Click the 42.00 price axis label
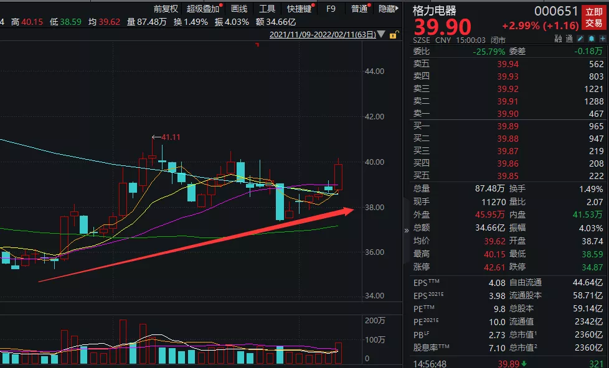The height and width of the screenshot is (368, 609). click(374, 117)
